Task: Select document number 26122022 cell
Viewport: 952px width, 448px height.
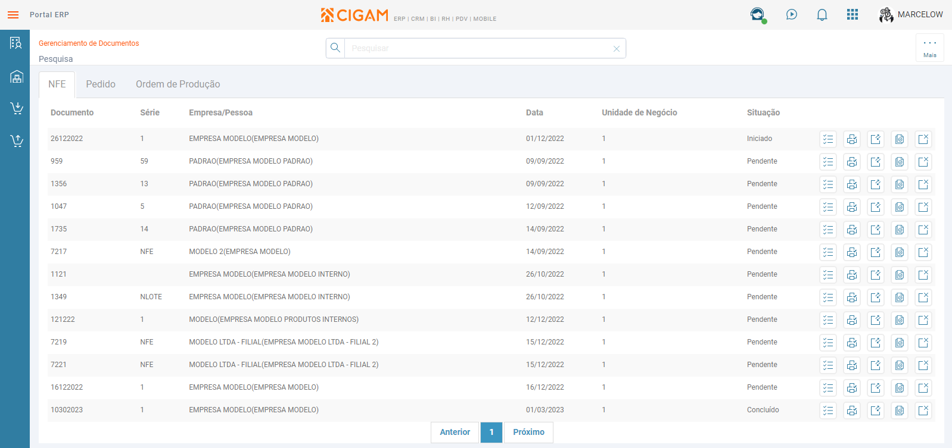Action: (x=67, y=139)
